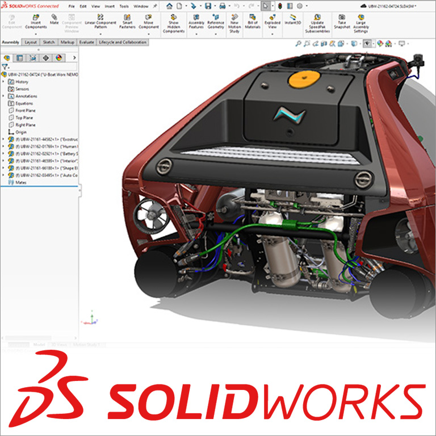Open Linear Component Pattern tool

pyautogui.click(x=100, y=22)
